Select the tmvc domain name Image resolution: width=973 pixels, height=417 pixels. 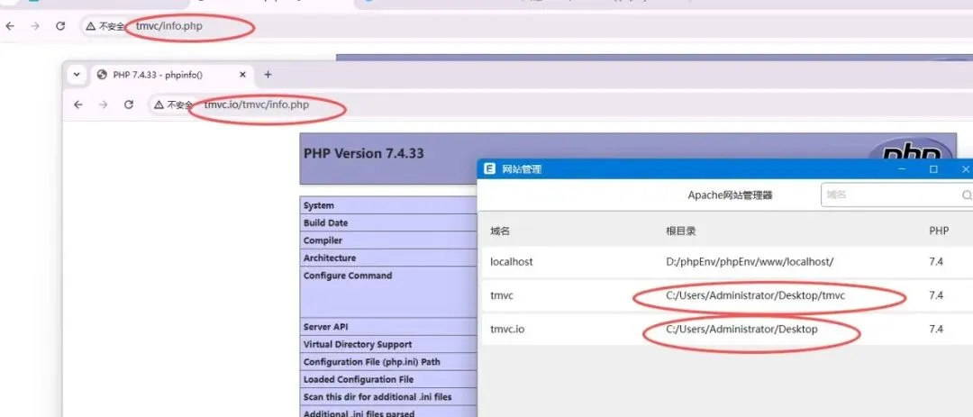tap(502, 295)
